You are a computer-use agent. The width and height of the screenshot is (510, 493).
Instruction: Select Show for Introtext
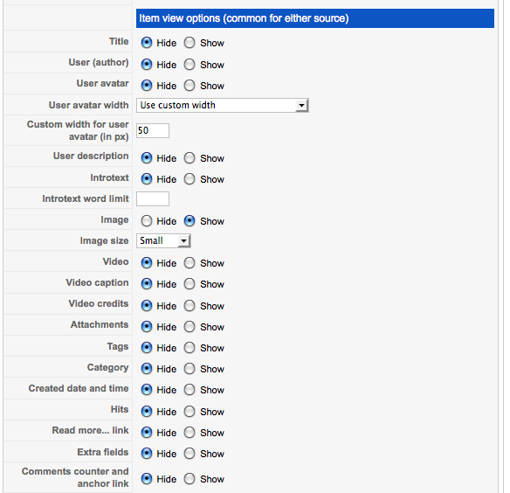coord(190,179)
